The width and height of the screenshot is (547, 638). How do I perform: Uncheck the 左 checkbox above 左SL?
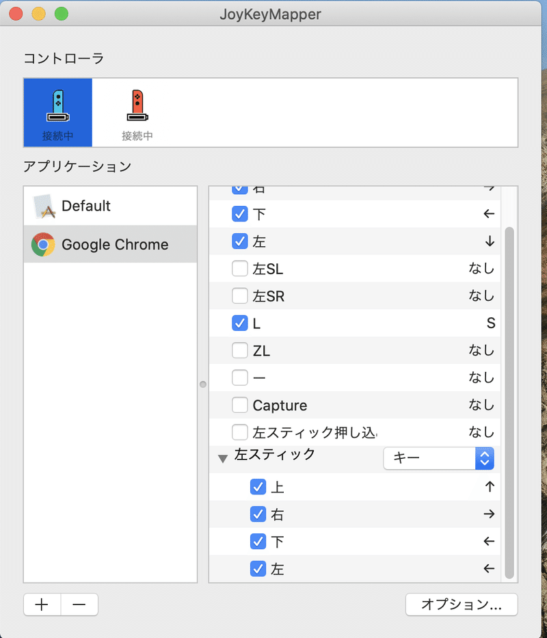240,241
